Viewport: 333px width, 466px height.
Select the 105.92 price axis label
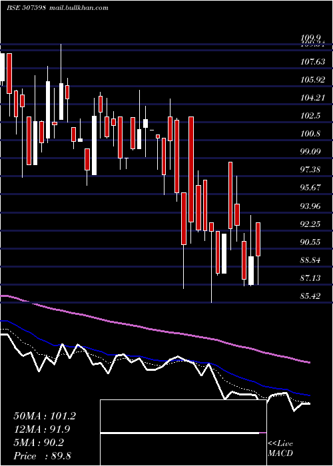click(x=313, y=80)
